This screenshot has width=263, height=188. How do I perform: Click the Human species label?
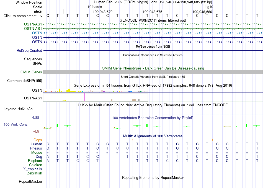pyautogui.click(x=36, y=144)
